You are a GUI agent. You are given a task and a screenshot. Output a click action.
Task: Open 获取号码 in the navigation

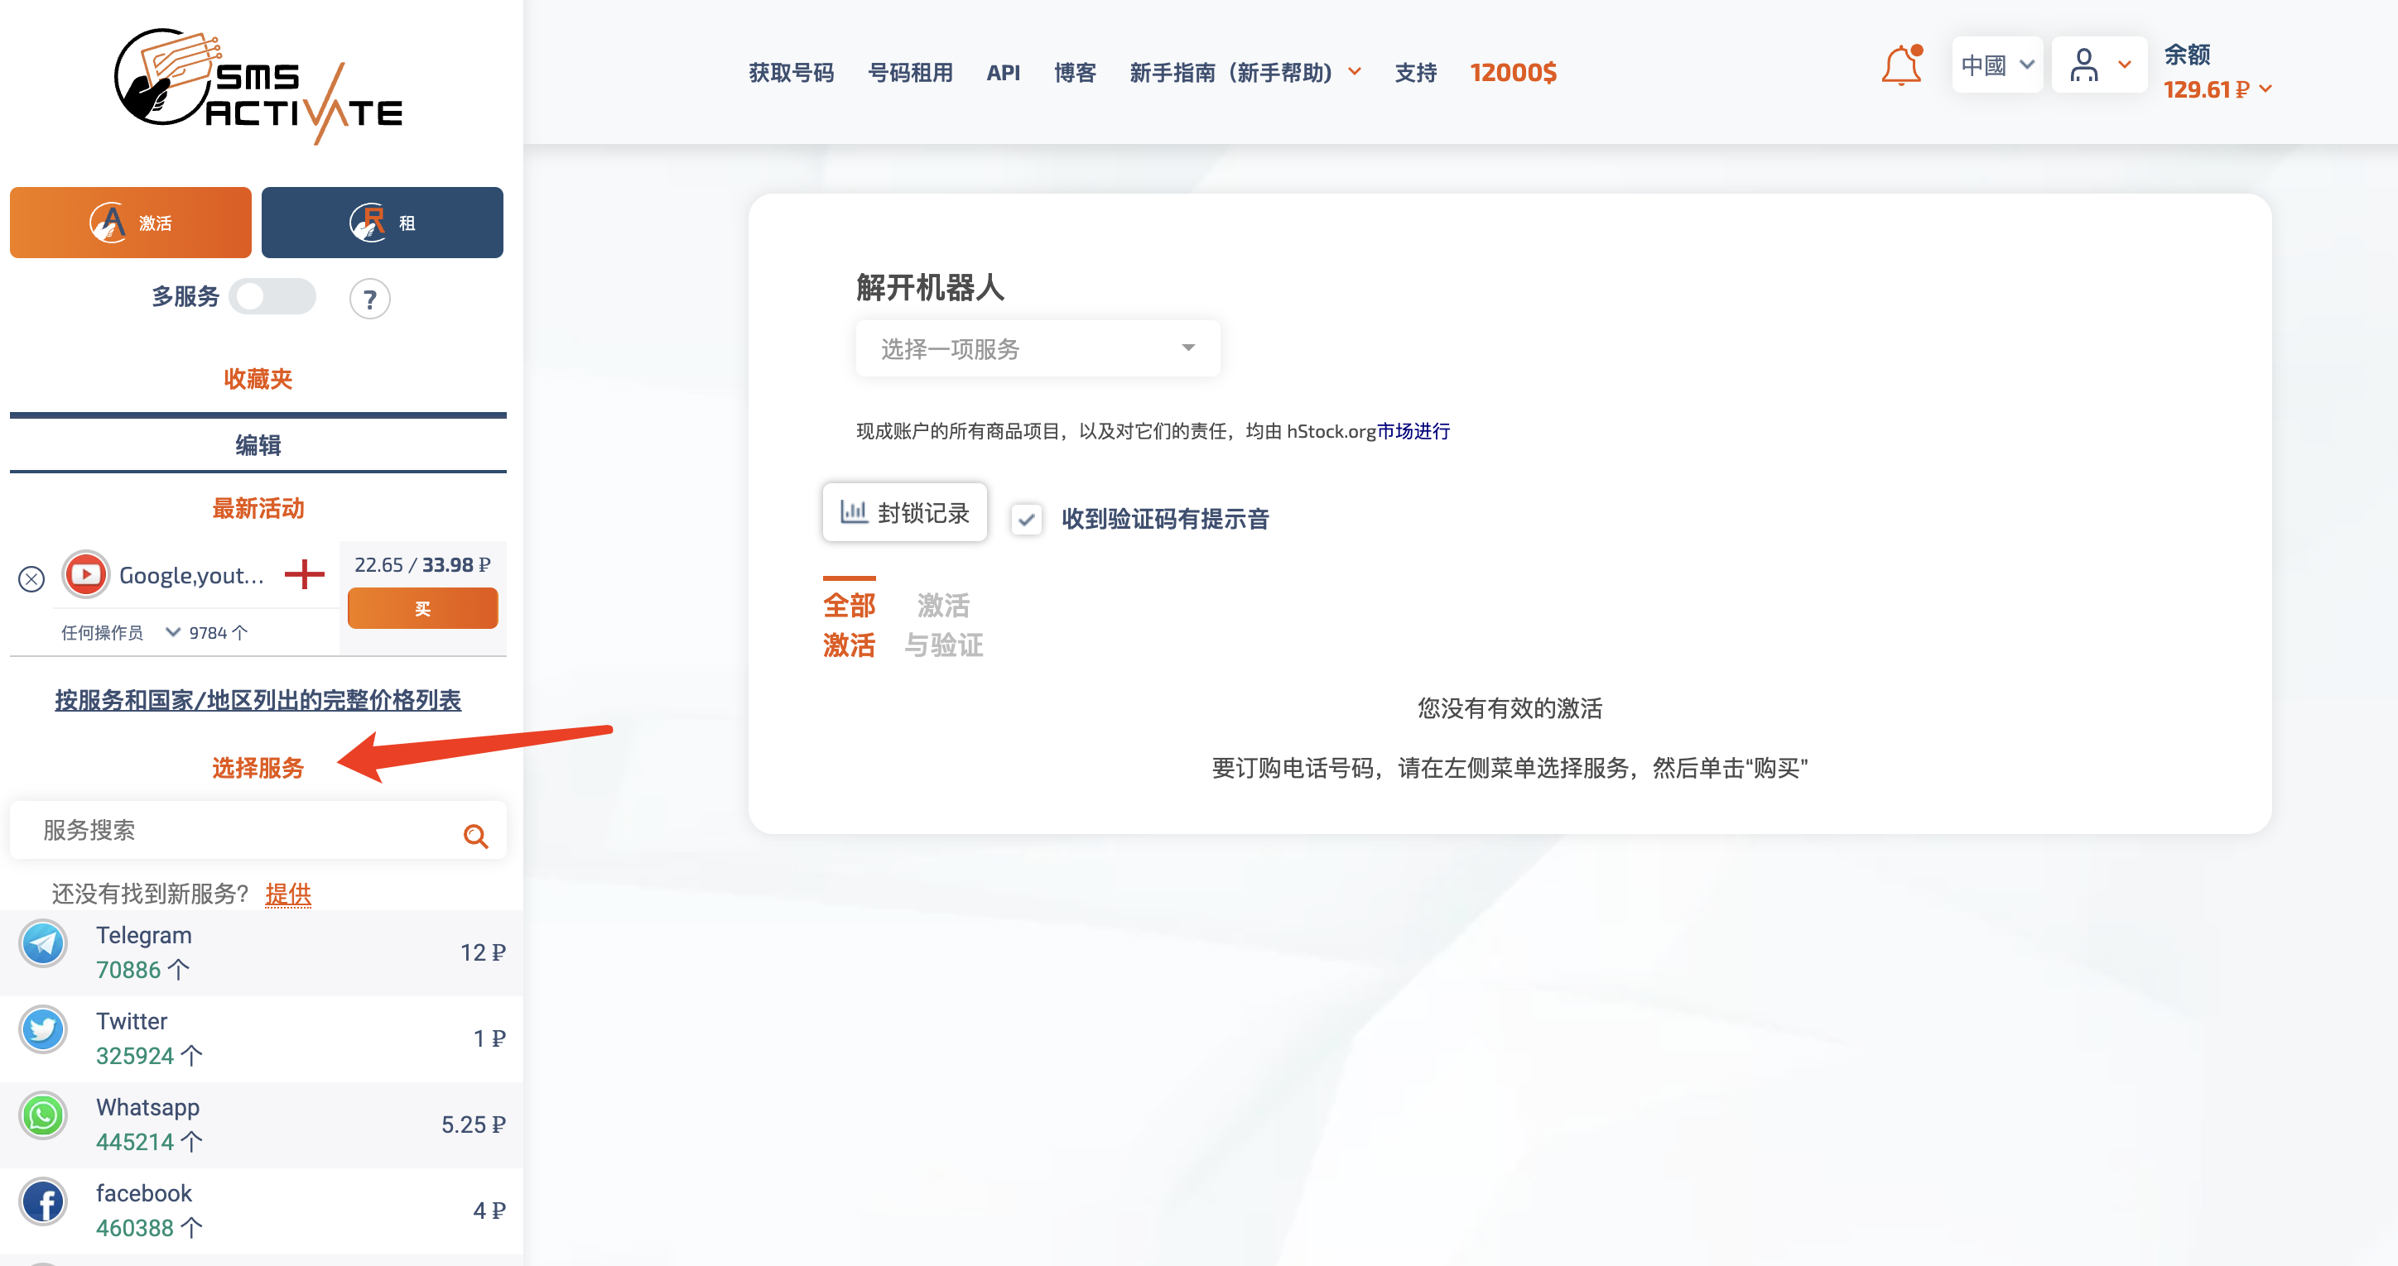(790, 73)
